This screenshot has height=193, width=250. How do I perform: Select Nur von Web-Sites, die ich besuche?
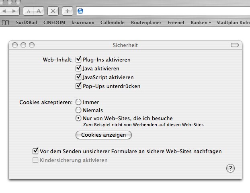pyautogui.click(x=78, y=118)
